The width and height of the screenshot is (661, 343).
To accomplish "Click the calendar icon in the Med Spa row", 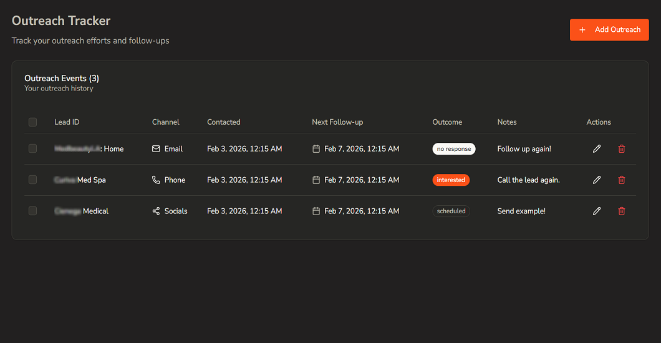I will click(316, 180).
